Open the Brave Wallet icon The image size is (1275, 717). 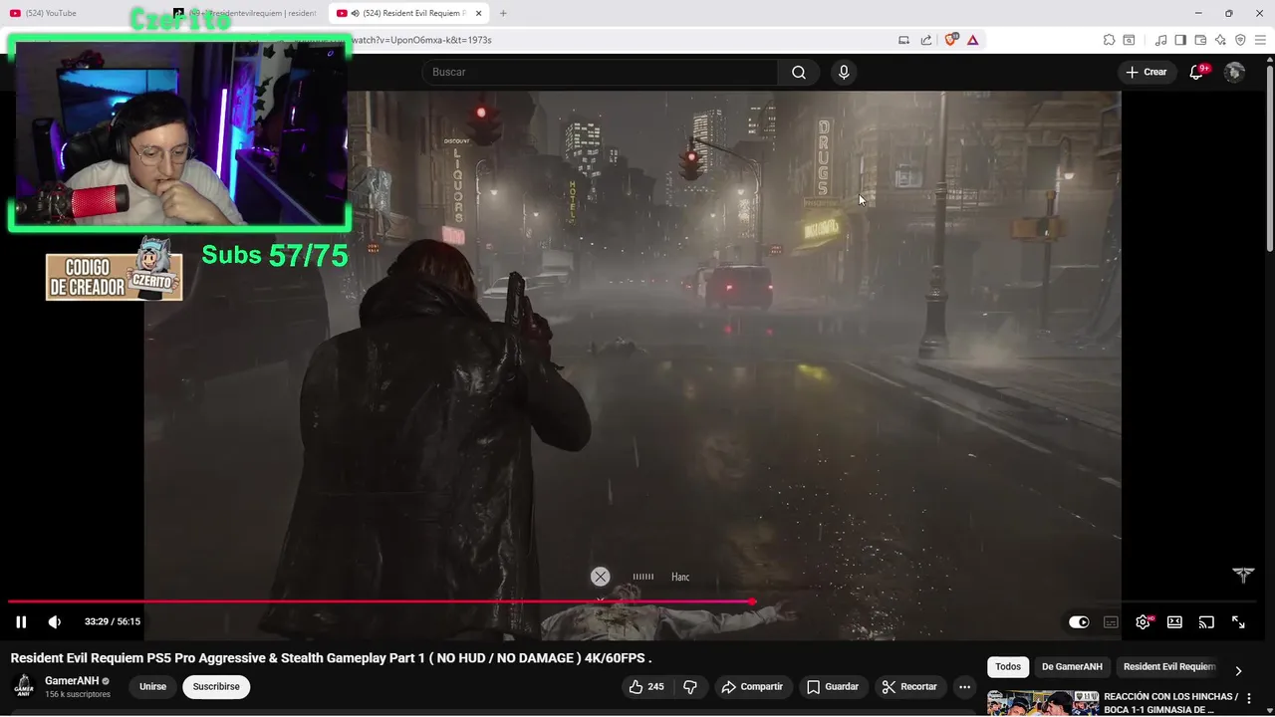1200,40
